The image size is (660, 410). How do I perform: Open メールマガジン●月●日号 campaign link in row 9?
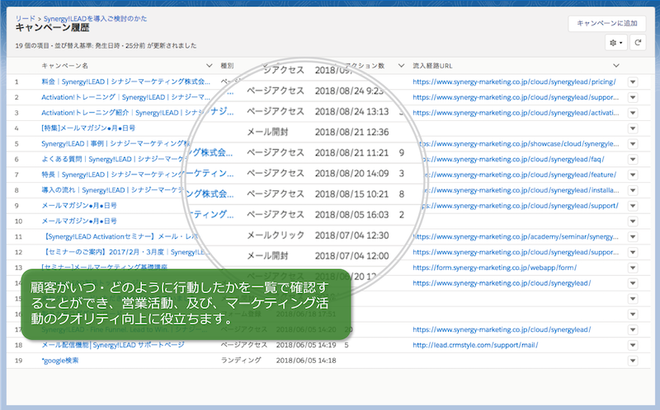[79, 206]
